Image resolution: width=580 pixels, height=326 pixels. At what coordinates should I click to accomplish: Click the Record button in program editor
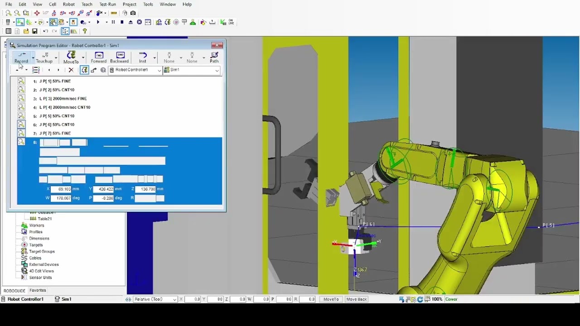21,58
